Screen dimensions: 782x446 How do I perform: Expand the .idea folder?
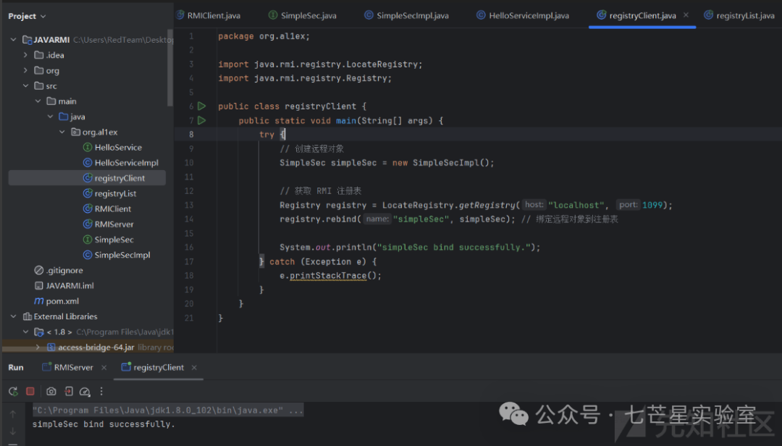click(x=25, y=55)
